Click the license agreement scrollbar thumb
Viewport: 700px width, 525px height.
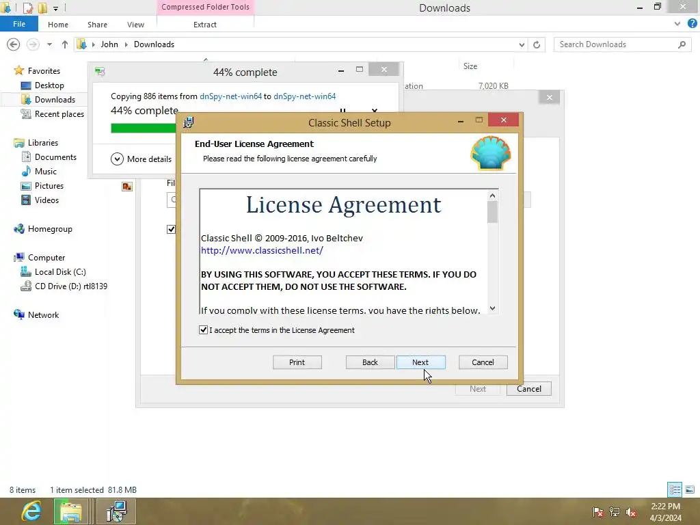click(492, 212)
